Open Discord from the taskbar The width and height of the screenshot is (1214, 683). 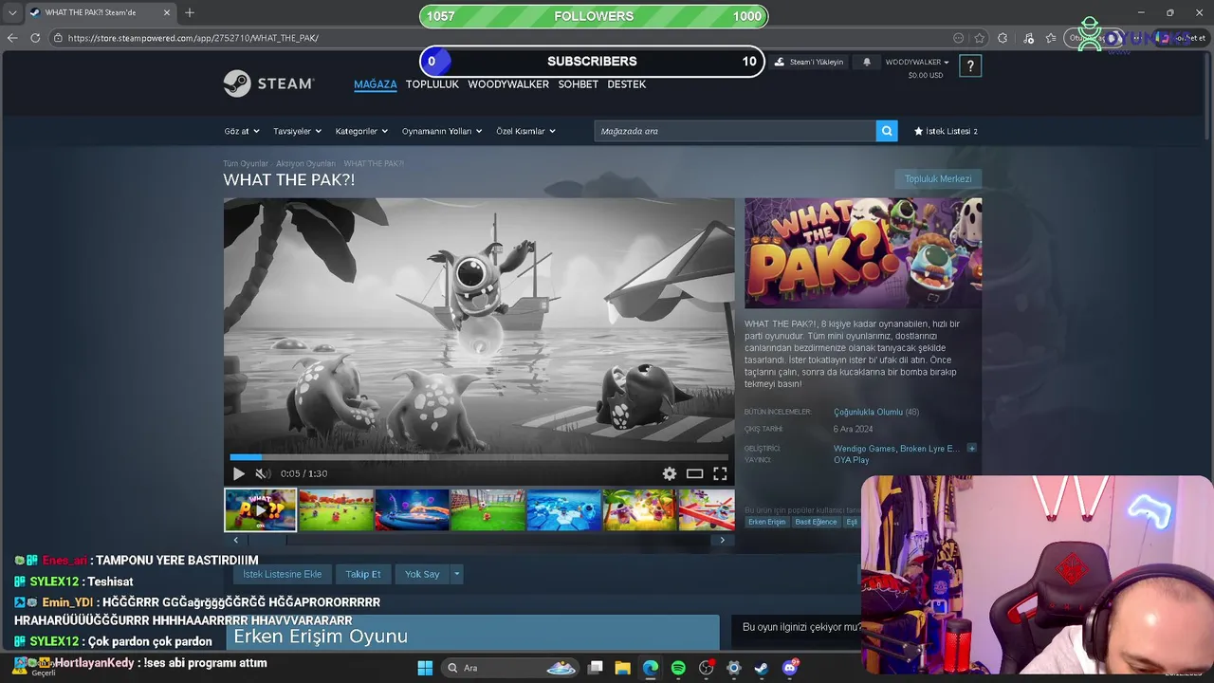point(789,668)
